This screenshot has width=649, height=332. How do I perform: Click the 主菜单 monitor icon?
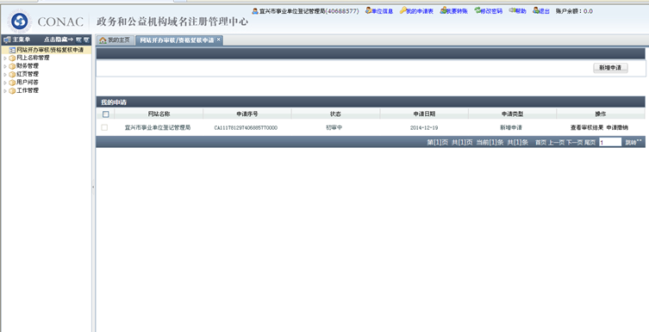click(x=7, y=40)
